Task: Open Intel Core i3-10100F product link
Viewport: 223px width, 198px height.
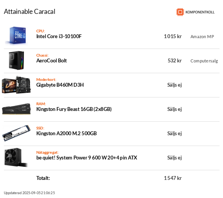Action: coord(59,37)
